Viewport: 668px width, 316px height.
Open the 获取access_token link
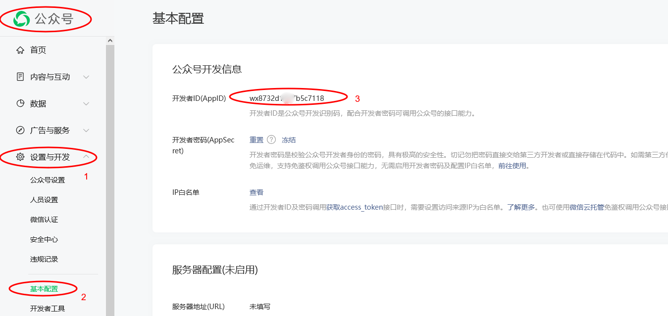(354, 207)
